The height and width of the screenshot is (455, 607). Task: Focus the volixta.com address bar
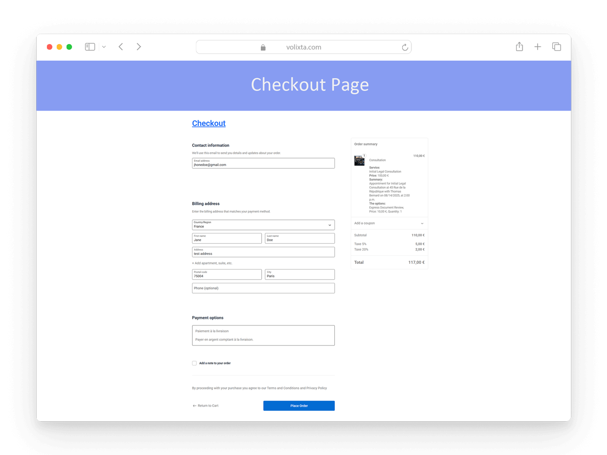303,47
